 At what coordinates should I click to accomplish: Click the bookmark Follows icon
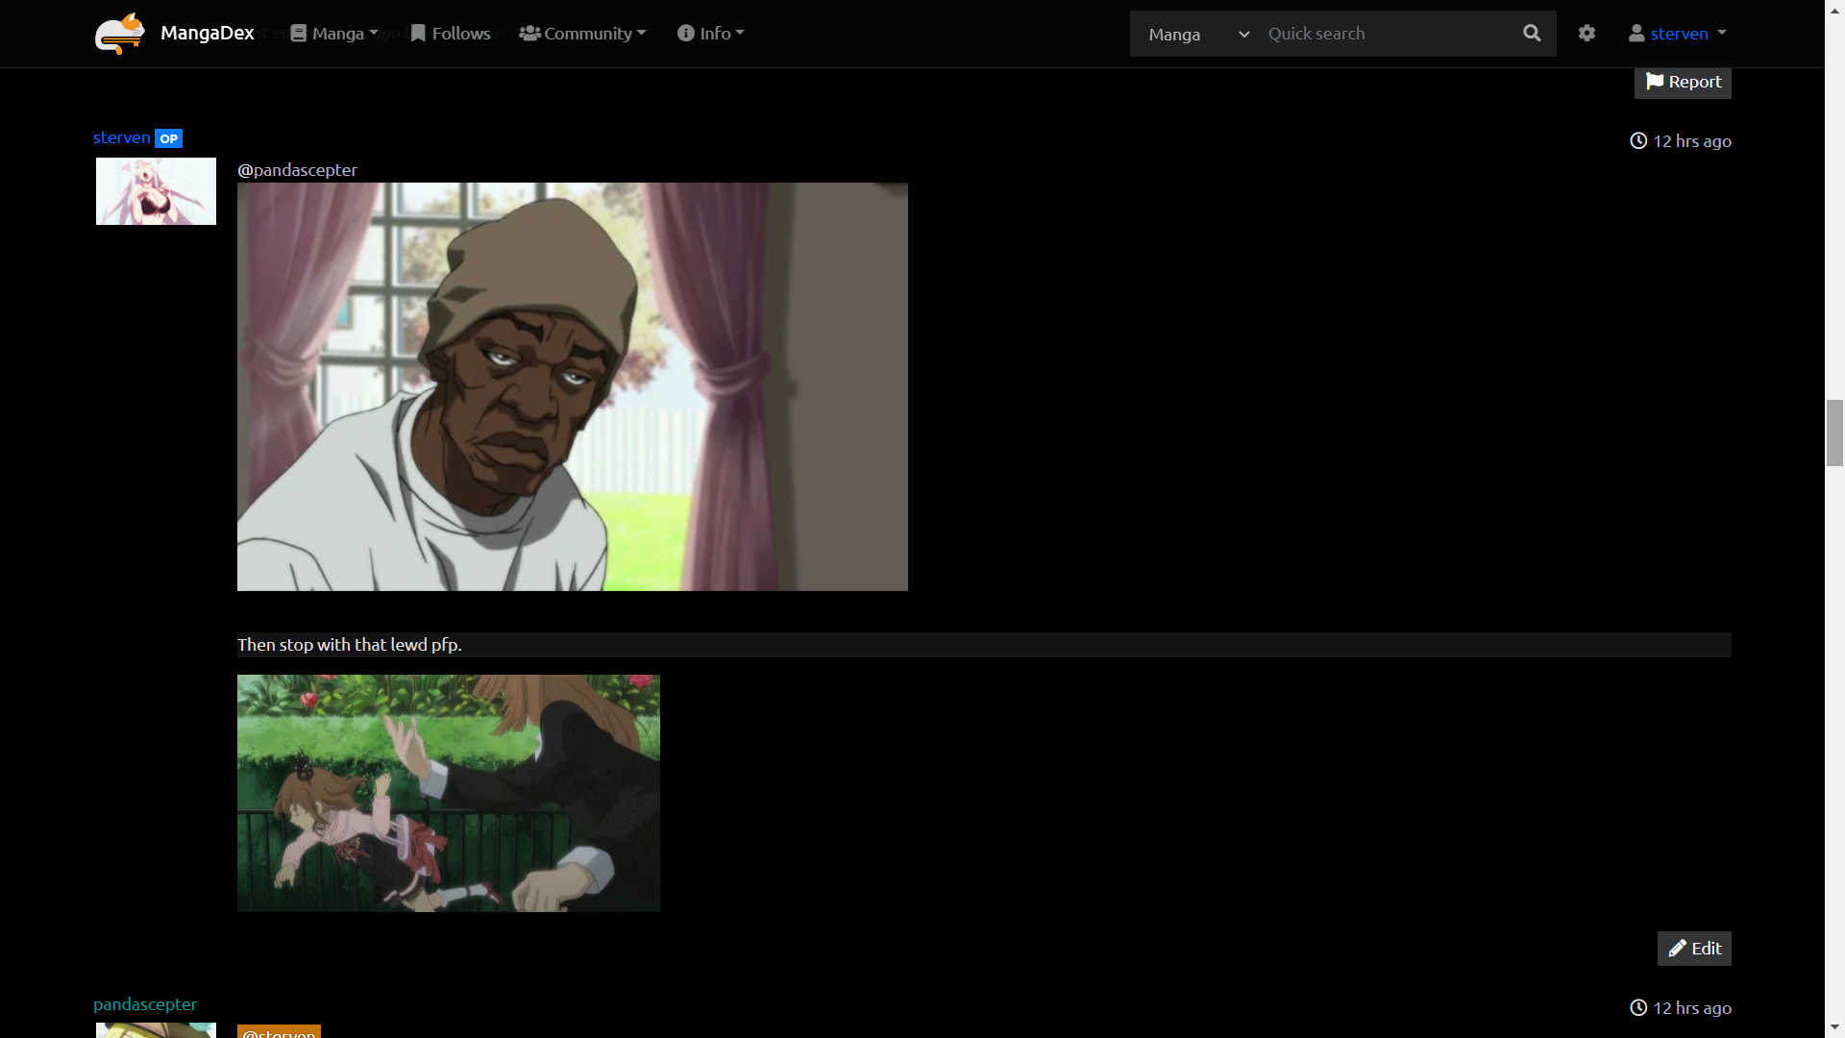coord(418,34)
